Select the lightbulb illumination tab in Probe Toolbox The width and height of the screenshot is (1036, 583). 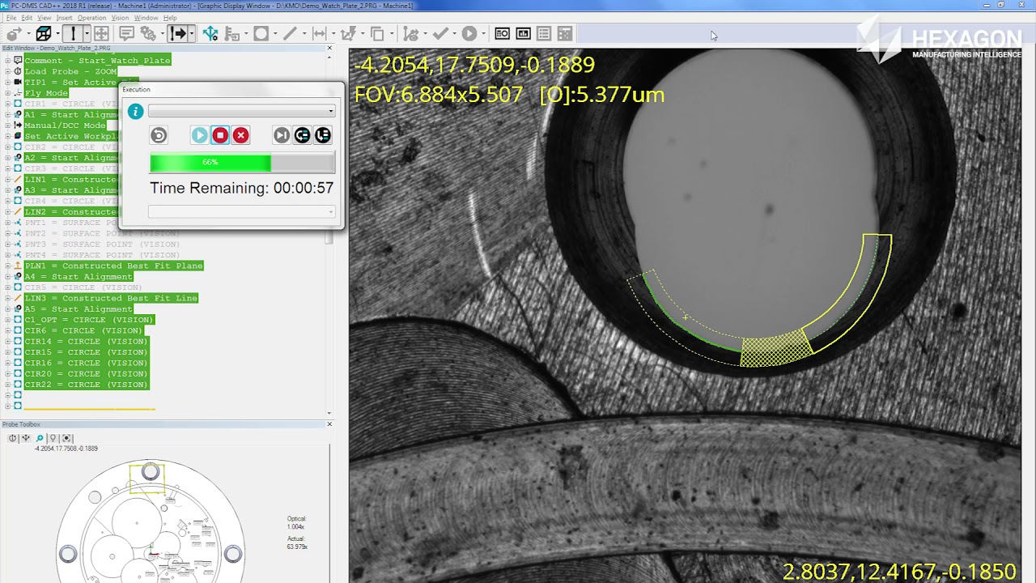pos(53,438)
